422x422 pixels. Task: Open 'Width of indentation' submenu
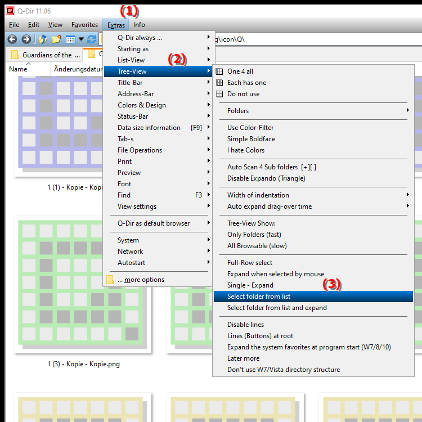(313, 195)
